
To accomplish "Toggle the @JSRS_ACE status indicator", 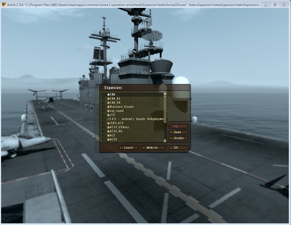I will pyautogui.click(x=103, y=123).
